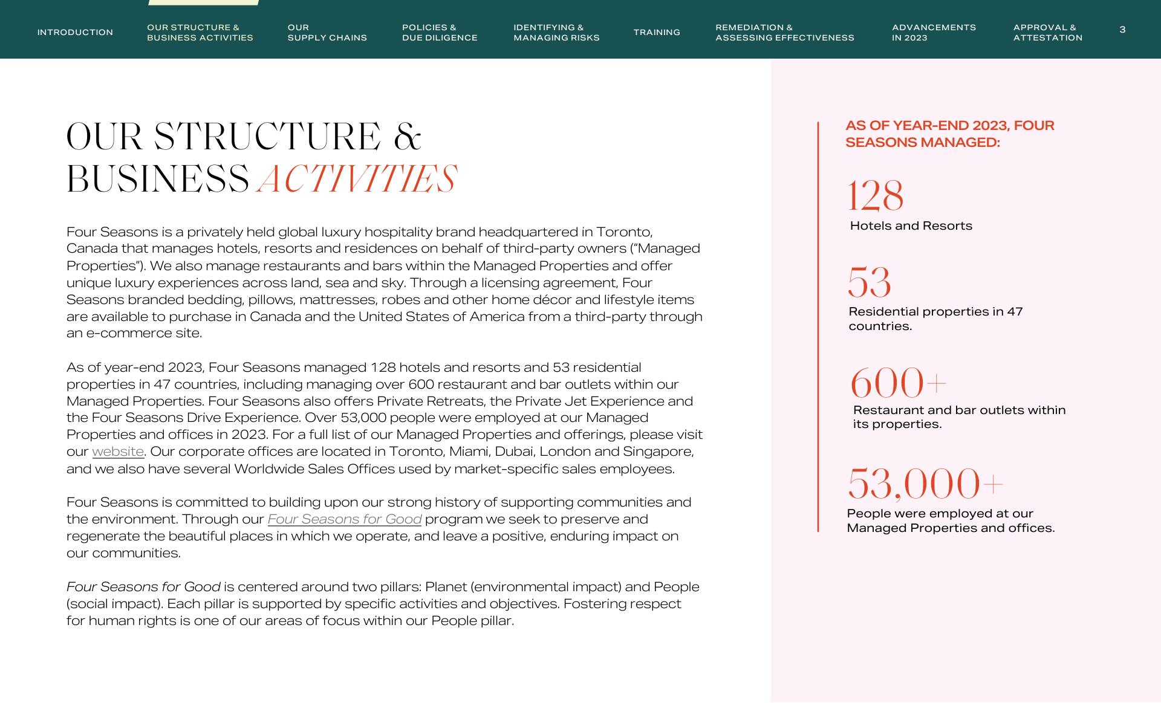Image resolution: width=1161 pixels, height=703 pixels.
Task: Open Advancements in 2023 tab
Action: (x=934, y=33)
